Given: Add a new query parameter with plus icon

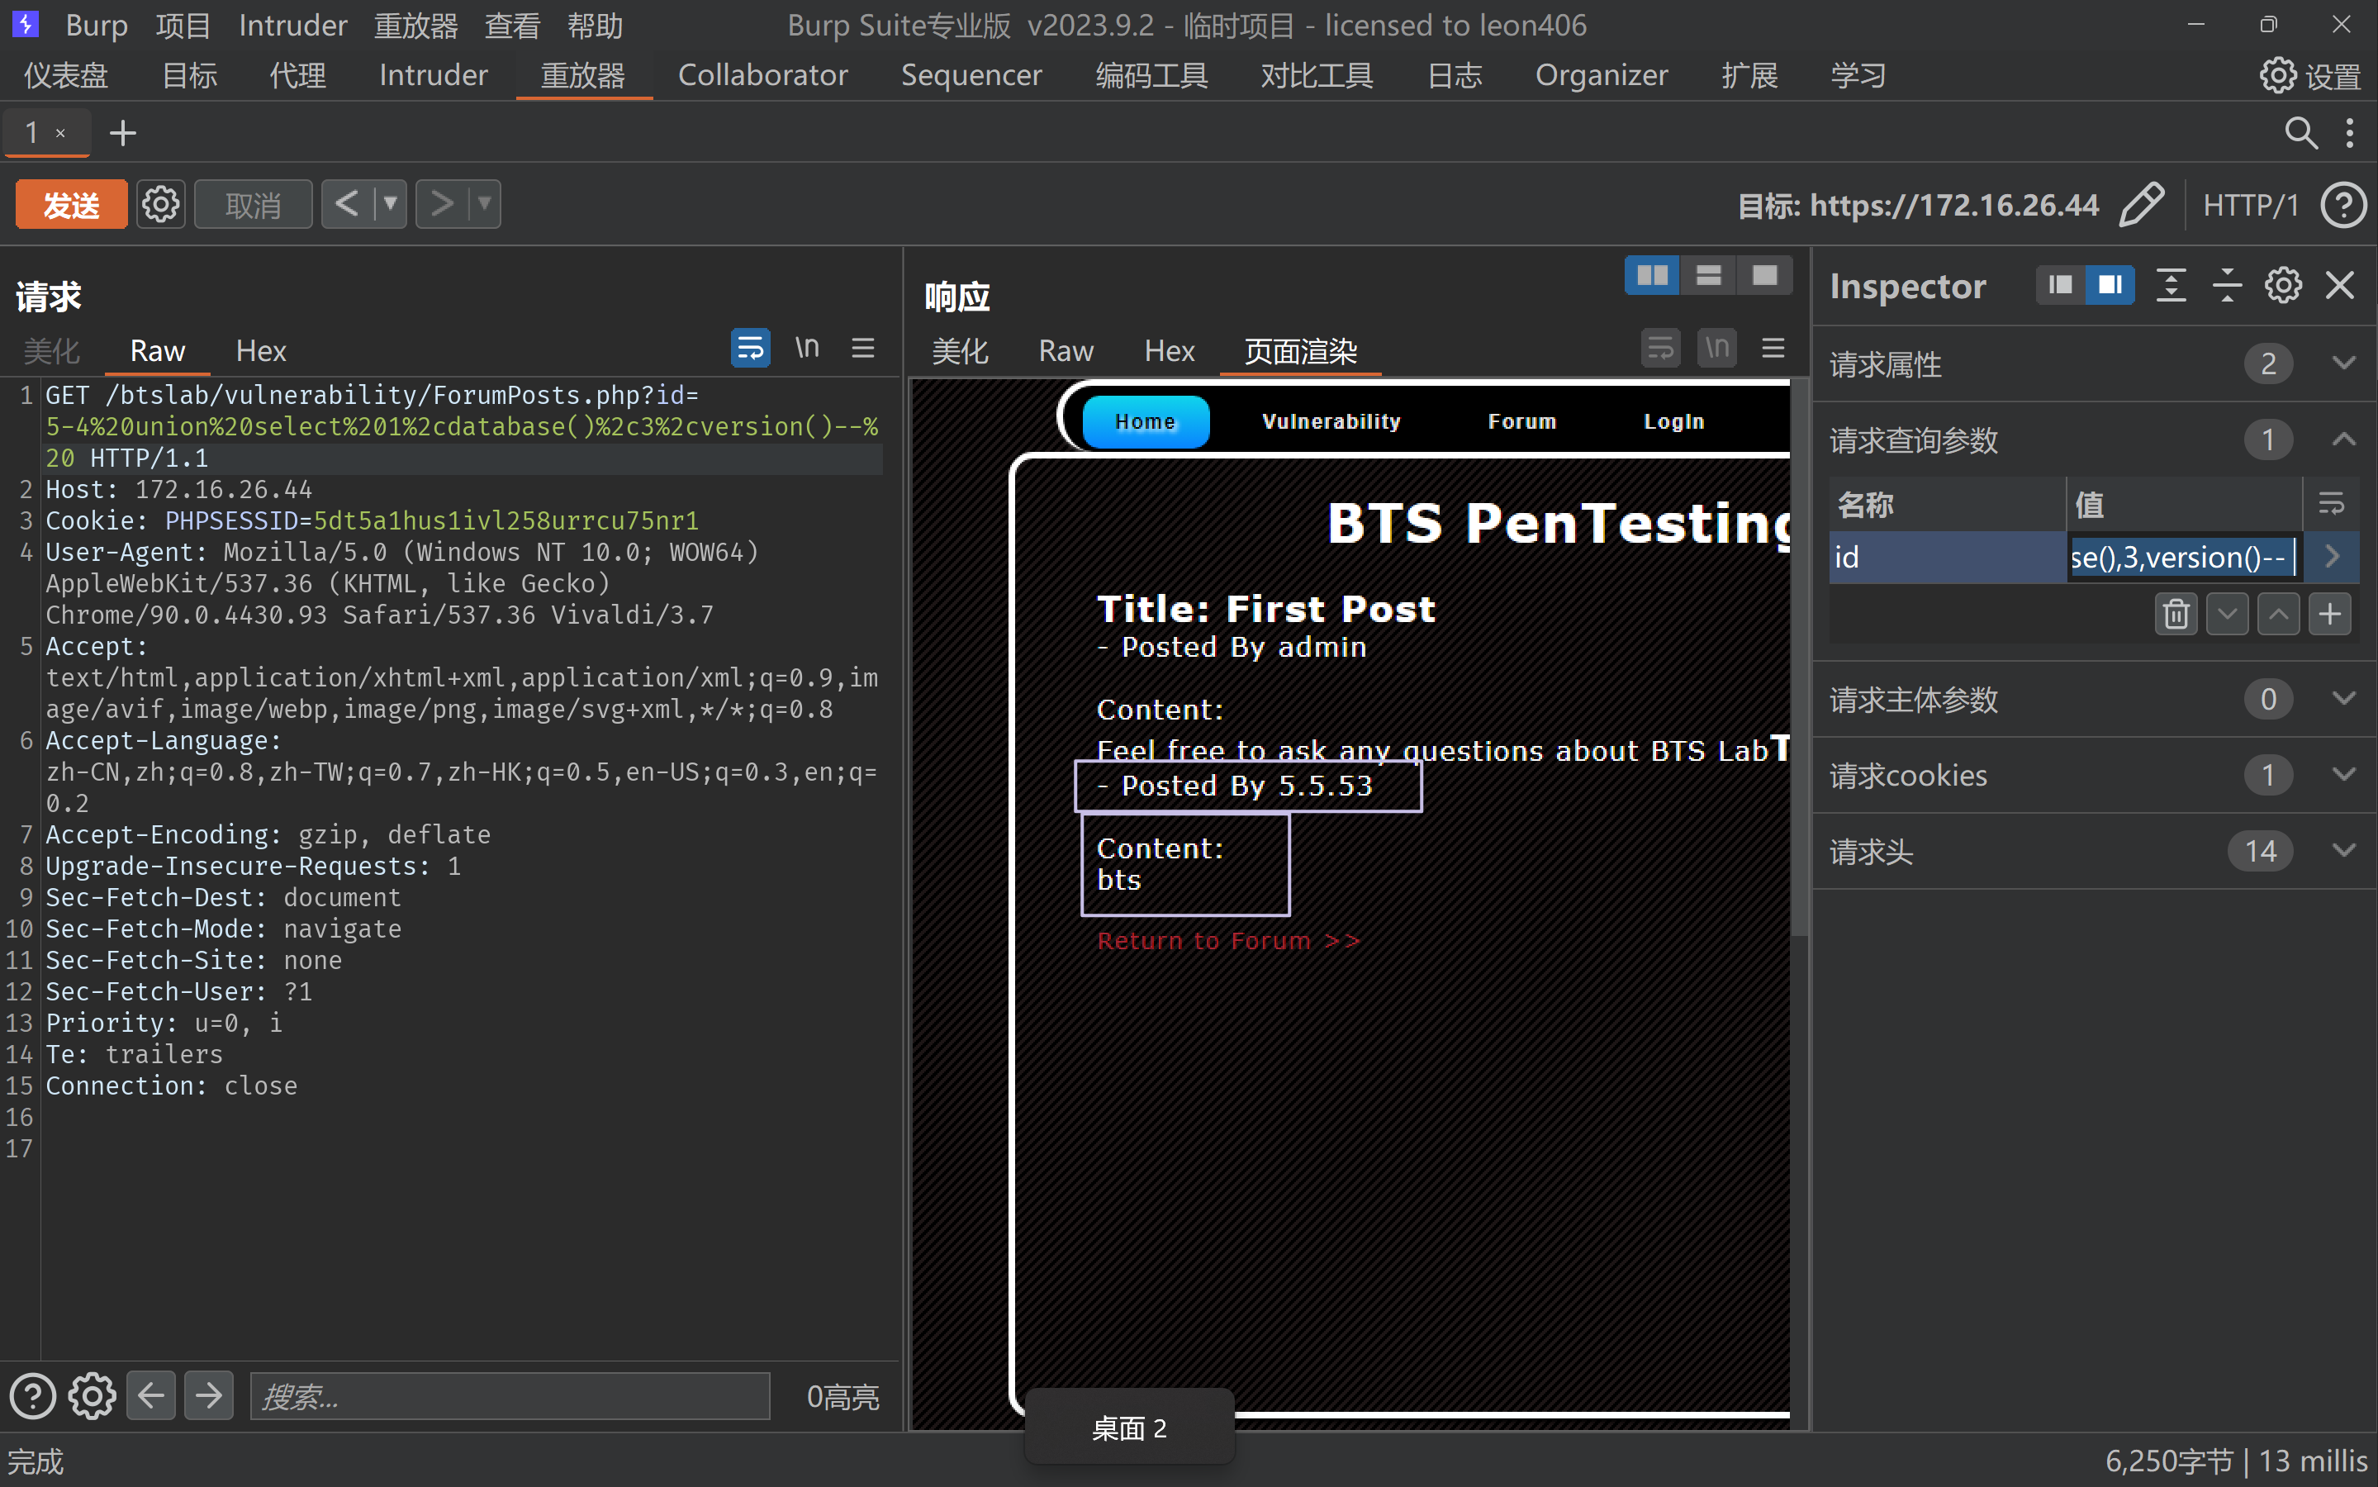Looking at the screenshot, I should click(x=2328, y=615).
